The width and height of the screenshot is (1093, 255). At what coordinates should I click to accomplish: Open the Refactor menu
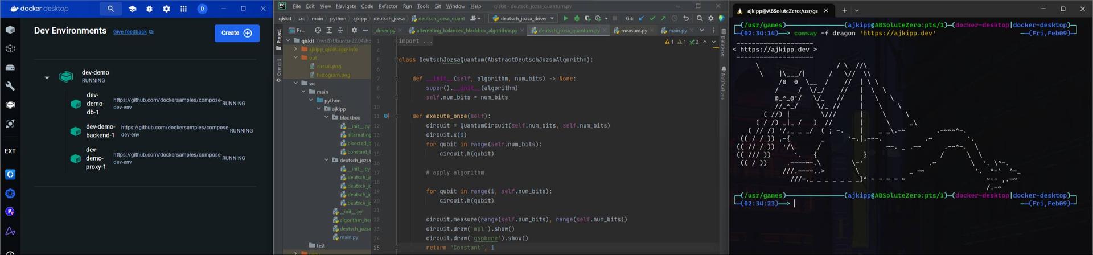(x=388, y=6)
